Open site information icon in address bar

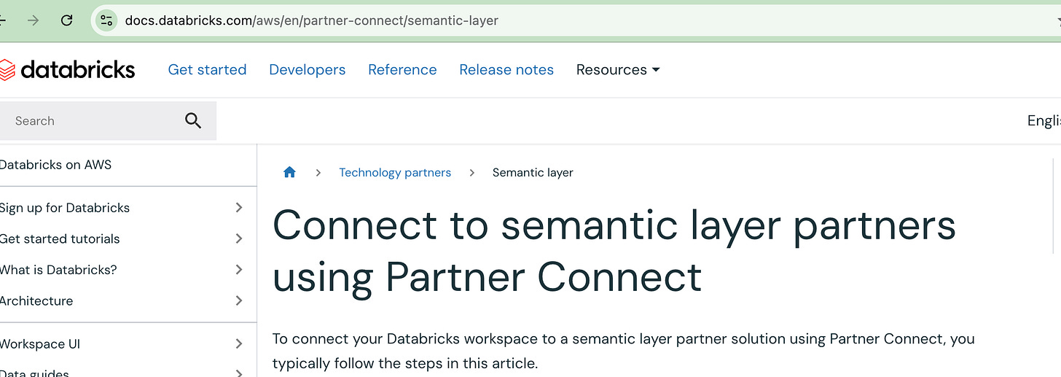tap(107, 20)
